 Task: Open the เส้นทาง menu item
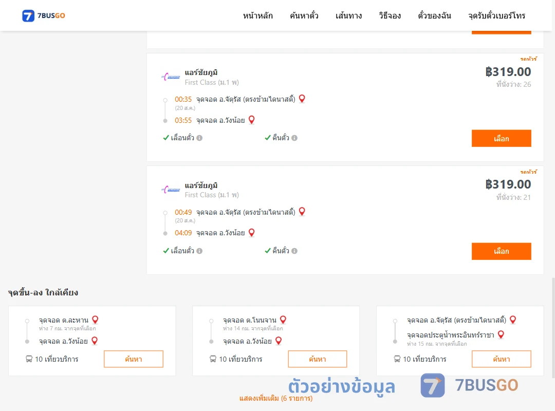click(x=348, y=15)
